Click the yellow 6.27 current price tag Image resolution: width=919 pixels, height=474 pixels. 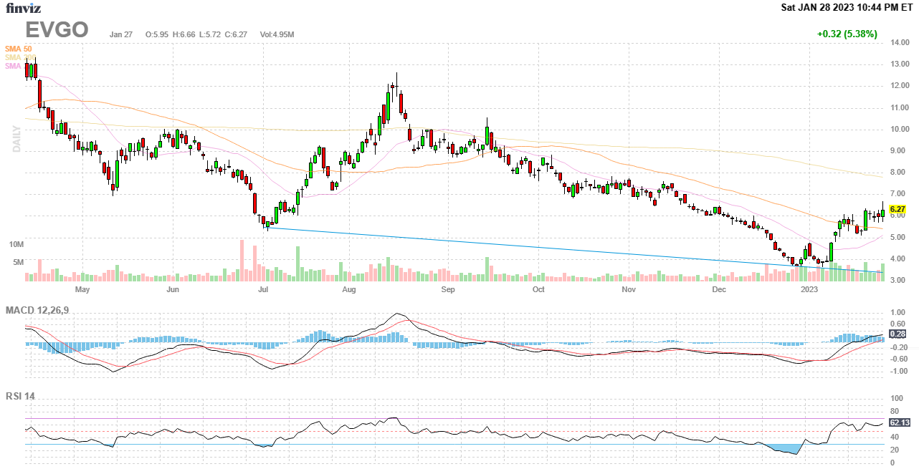[897, 209]
